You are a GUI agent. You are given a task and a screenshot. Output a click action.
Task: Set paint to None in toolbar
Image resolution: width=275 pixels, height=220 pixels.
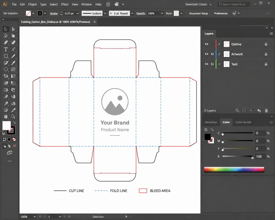[x=14, y=139]
